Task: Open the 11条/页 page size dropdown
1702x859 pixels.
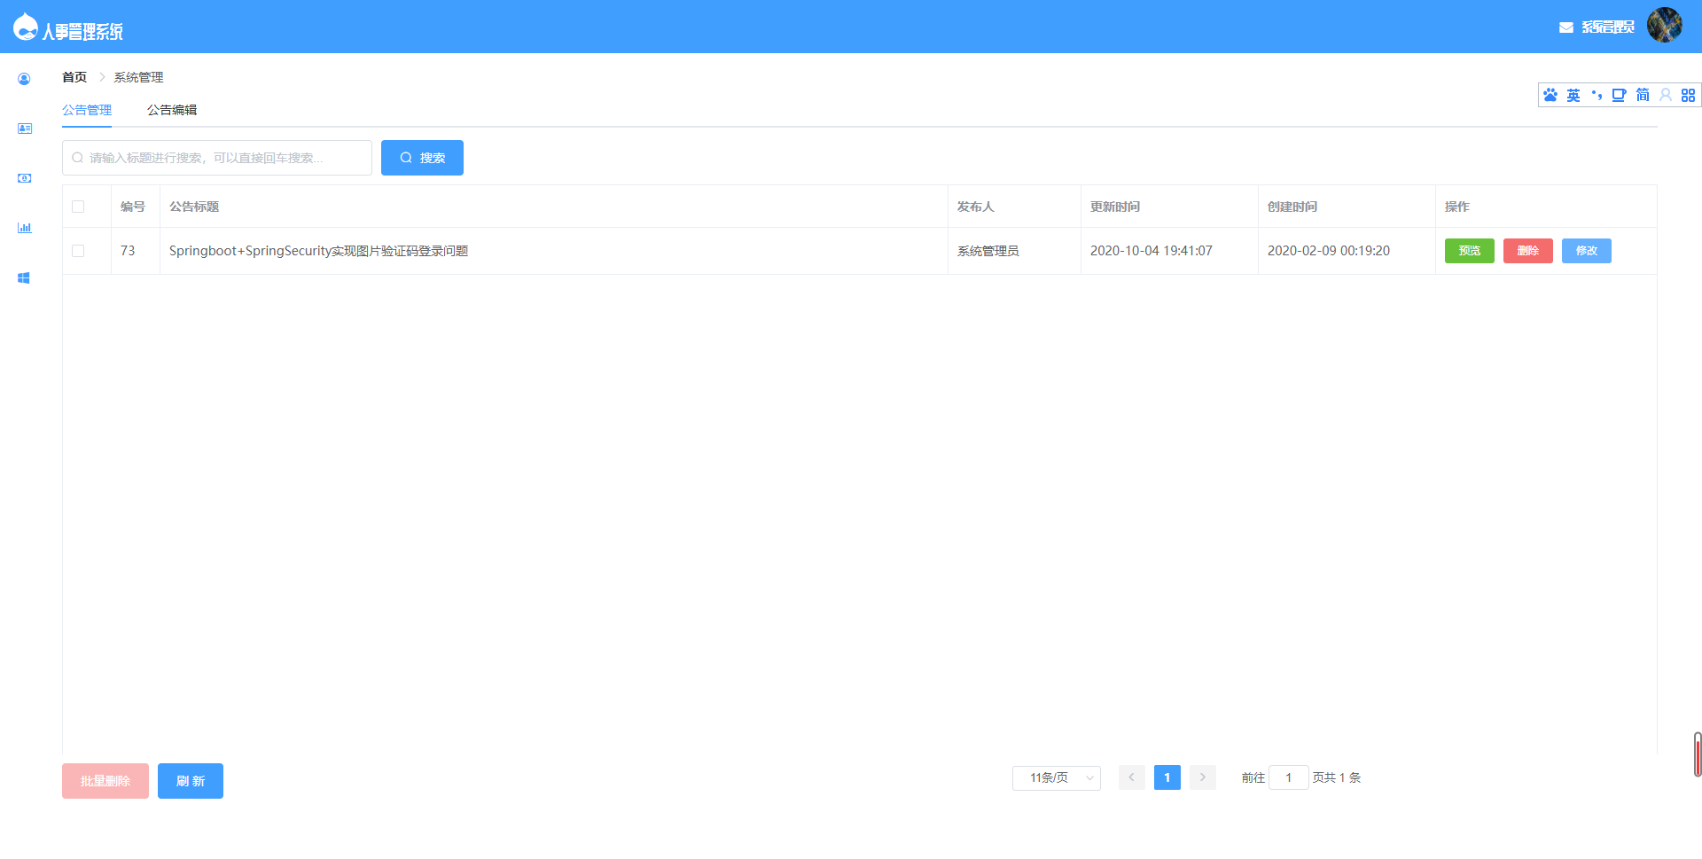Action: tap(1056, 777)
